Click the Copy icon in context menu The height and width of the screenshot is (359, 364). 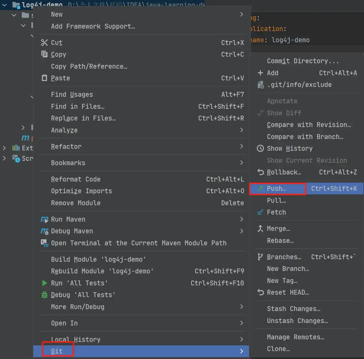click(44, 54)
